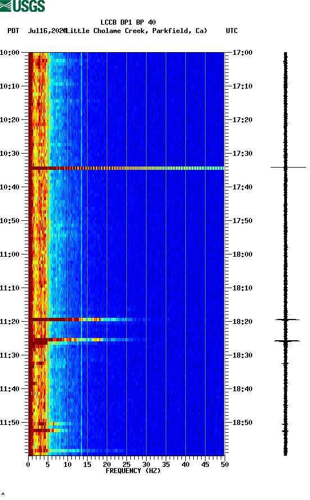Click the 'UTC' time zone label
Screen dimensions: 310x500
click(x=232, y=31)
